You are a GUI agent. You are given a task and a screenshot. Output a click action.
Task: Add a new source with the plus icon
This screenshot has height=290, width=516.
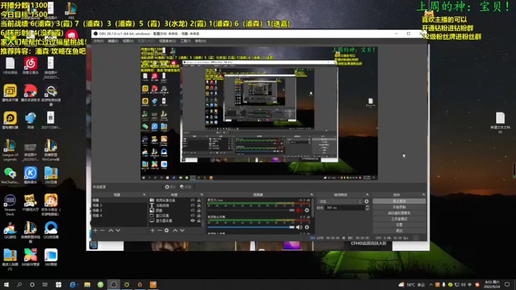tap(152, 231)
